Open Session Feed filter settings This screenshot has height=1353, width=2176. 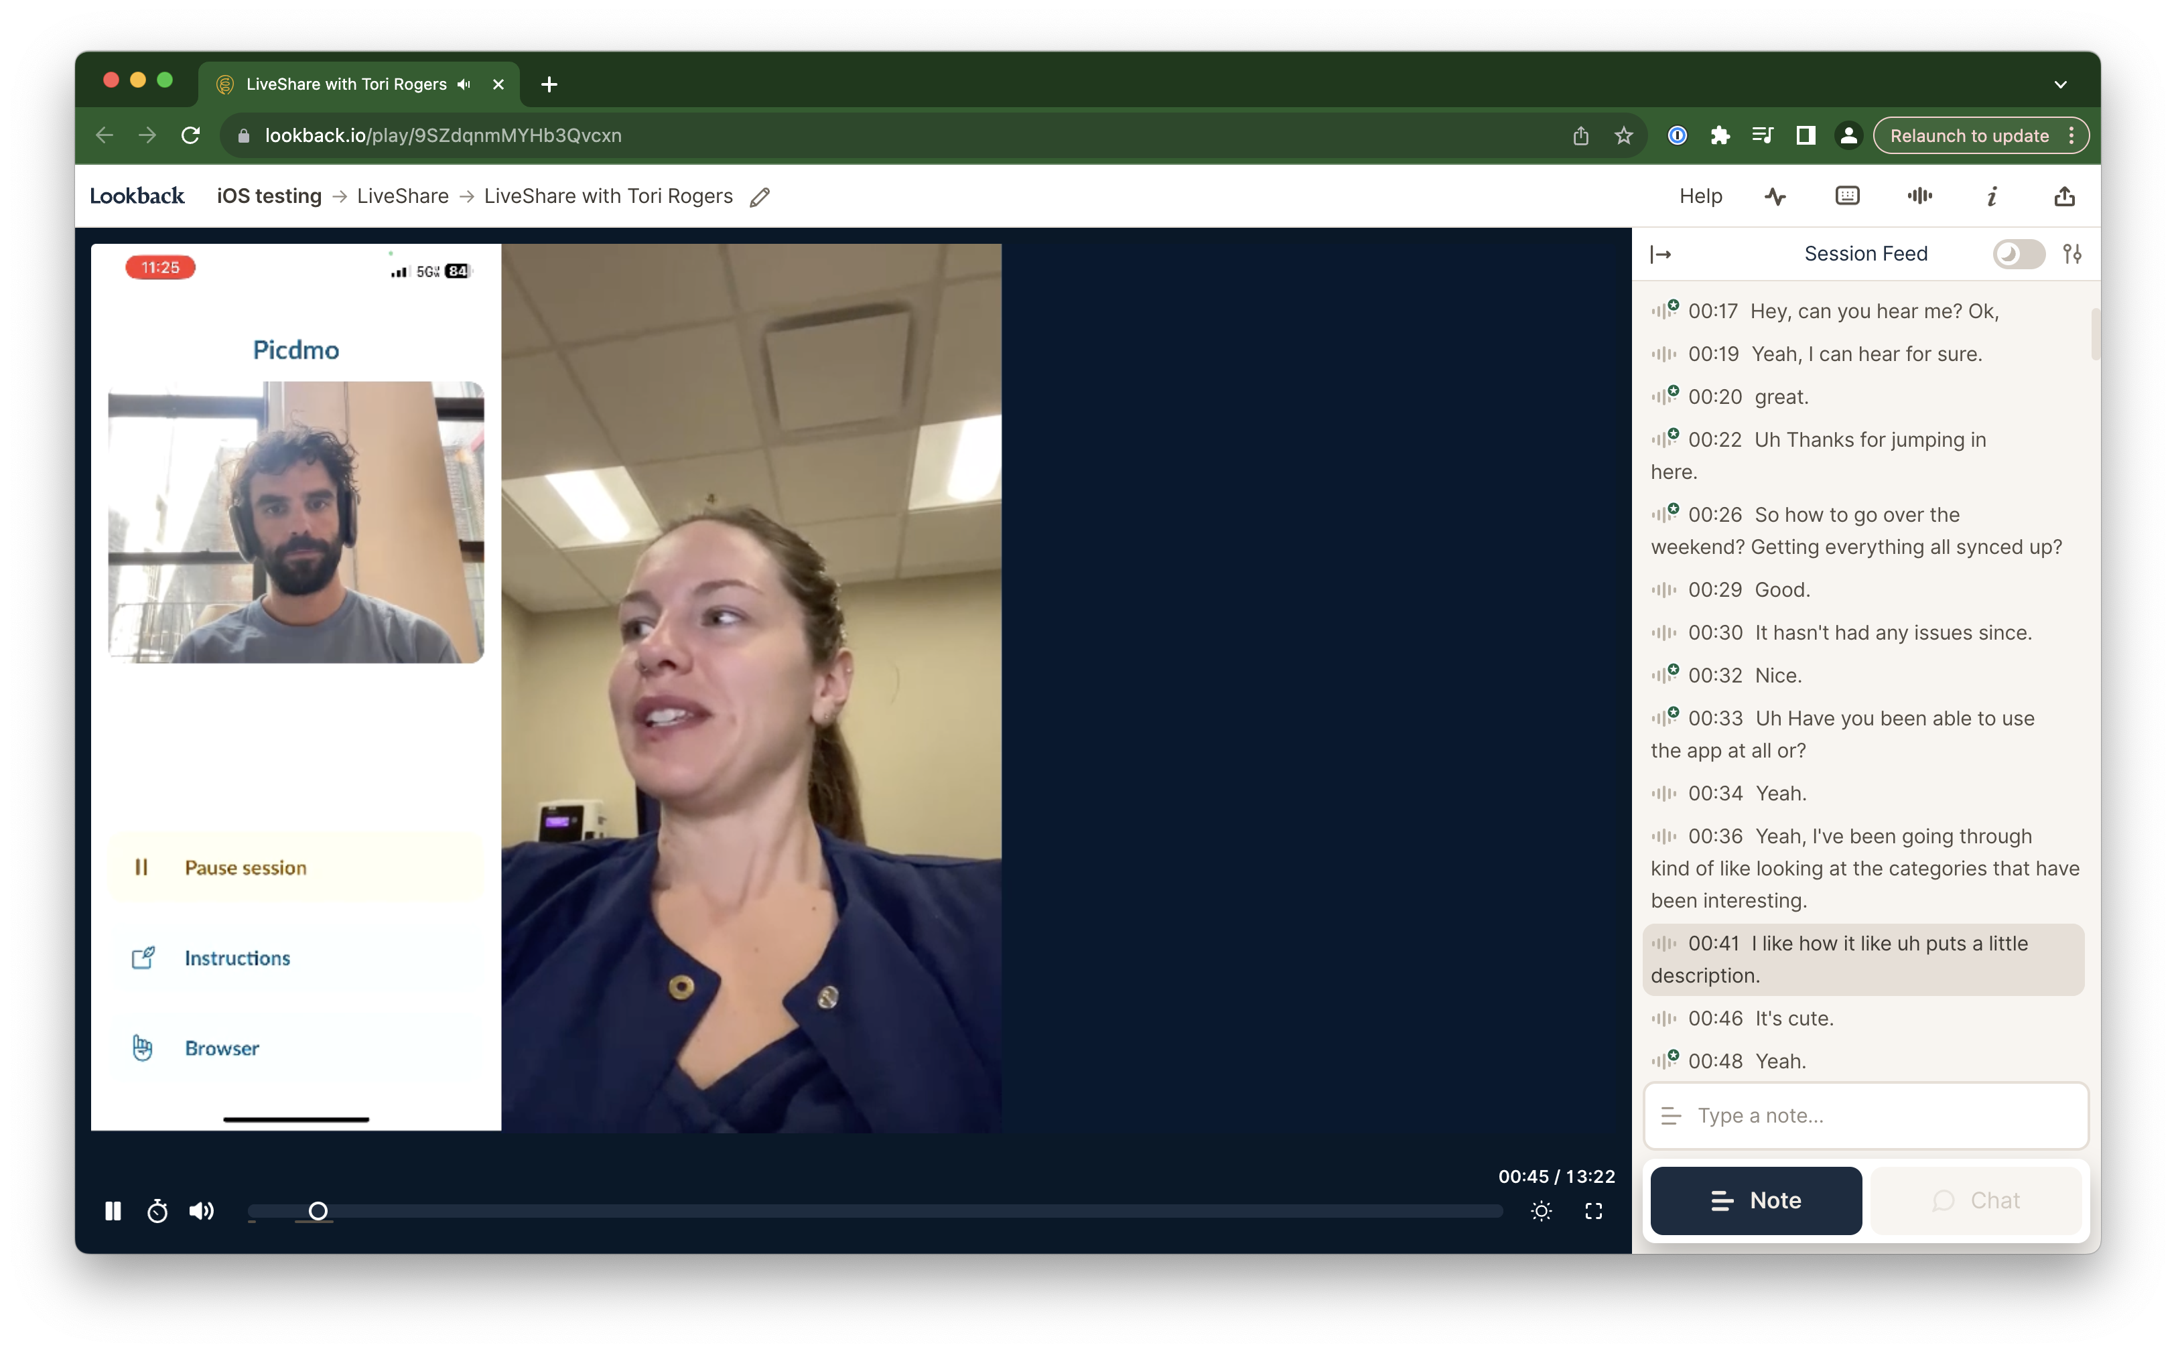click(2072, 254)
